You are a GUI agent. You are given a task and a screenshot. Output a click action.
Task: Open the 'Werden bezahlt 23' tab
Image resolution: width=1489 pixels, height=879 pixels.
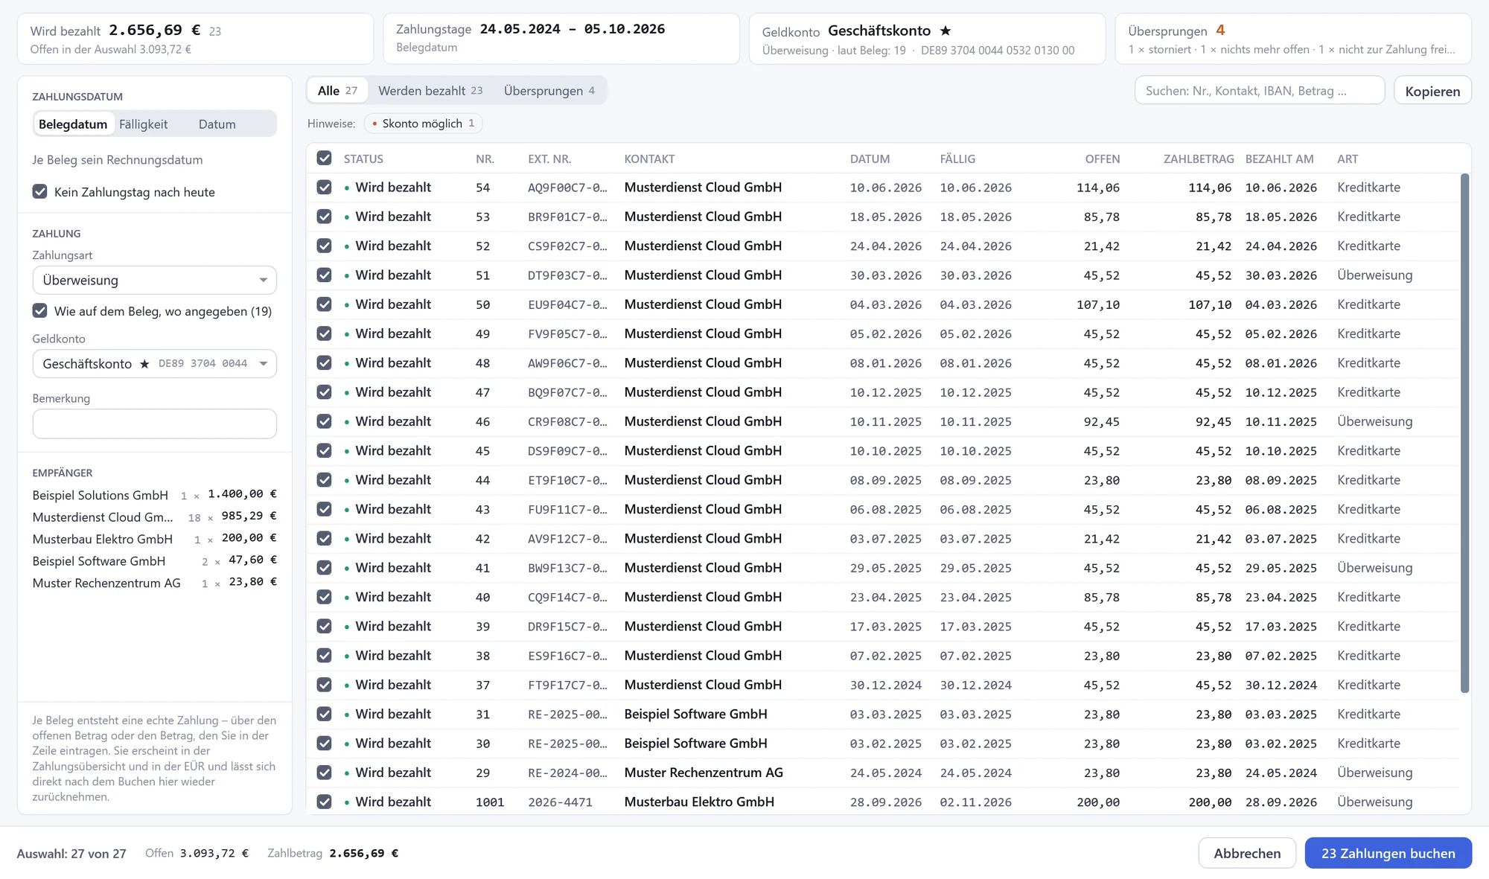coord(430,91)
